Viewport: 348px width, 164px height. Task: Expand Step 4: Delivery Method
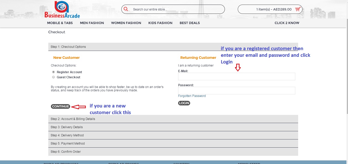click(173, 135)
